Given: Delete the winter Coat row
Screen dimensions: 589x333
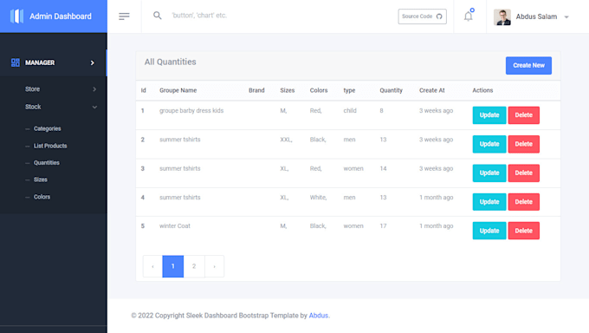Looking at the screenshot, I should tap(524, 231).
